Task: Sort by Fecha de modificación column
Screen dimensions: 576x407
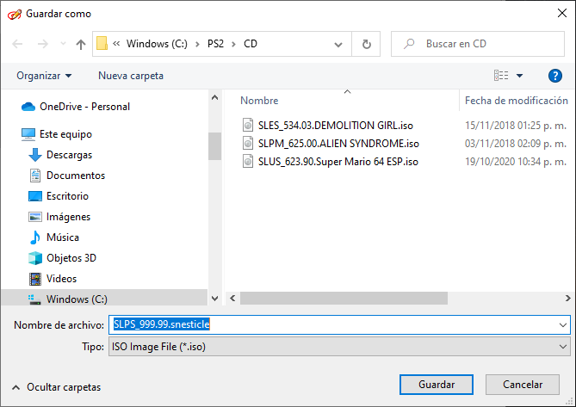Action: click(x=516, y=101)
